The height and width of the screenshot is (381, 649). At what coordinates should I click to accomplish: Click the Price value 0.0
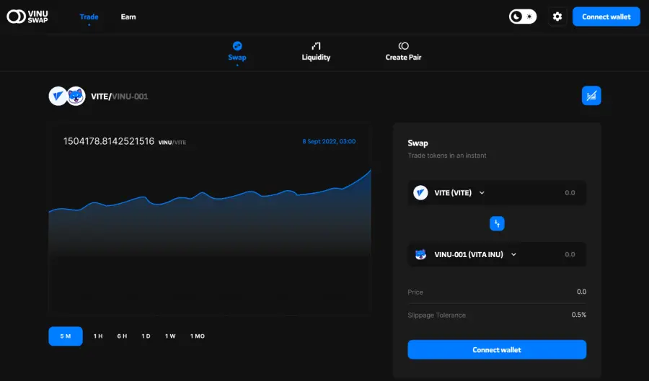tap(581, 292)
